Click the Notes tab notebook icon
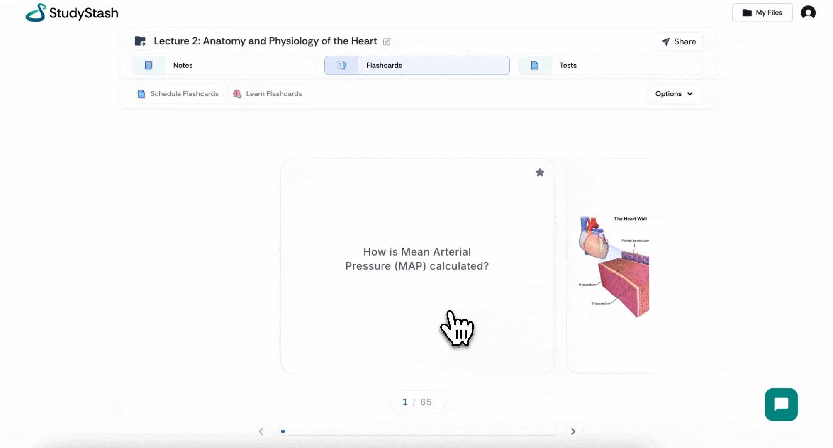 coord(149,66)
